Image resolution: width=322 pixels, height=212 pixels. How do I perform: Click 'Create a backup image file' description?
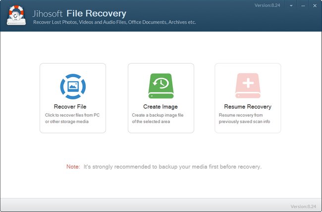[x=158, y=118]
